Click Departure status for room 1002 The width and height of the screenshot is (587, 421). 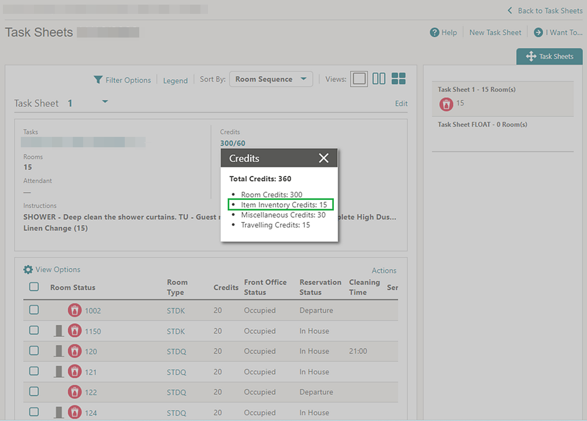[316, 310]
